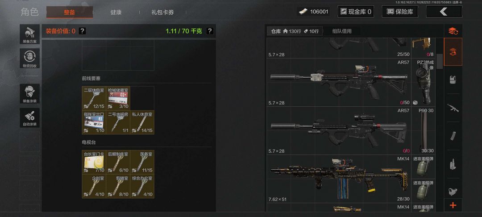Click help icon beside 装备价值

click(x=82, y=31)
